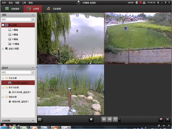The height and width of the screenshot is (129, 172).
Task: Go to the next page arrow
Action: (x=109, y=119)
